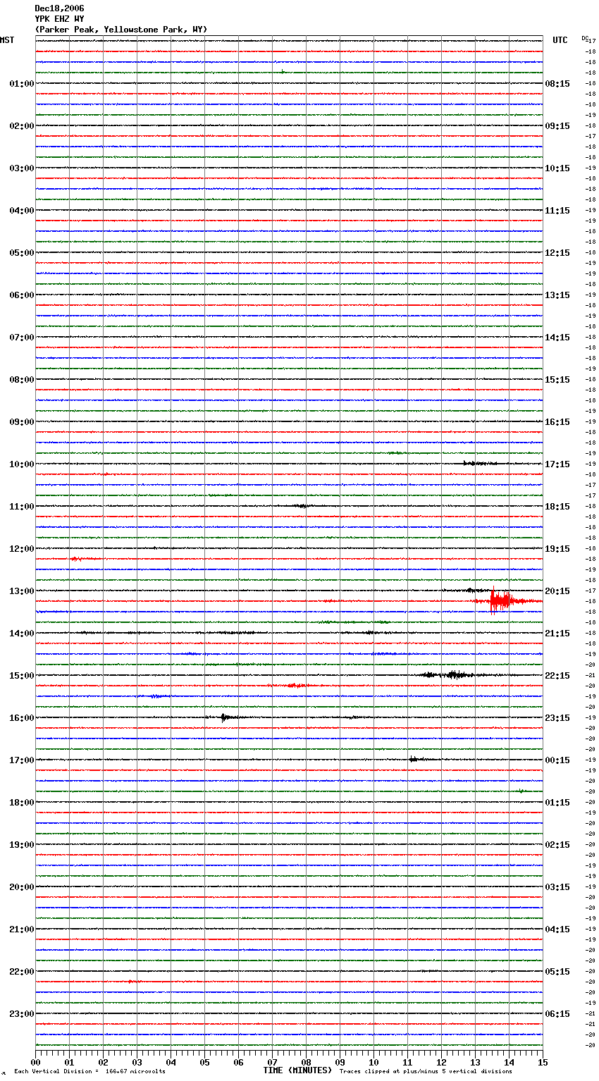
Task: Click the 03:00 MST time label
Action: 22,168
